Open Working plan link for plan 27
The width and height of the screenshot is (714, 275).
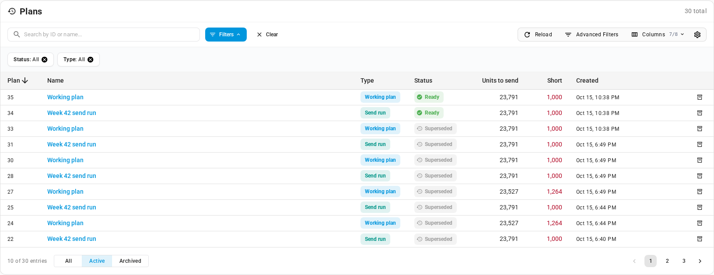coord(65,191)
